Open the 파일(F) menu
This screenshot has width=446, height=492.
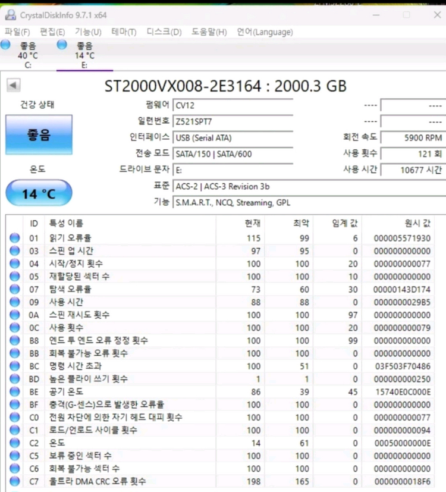(17, 32)
